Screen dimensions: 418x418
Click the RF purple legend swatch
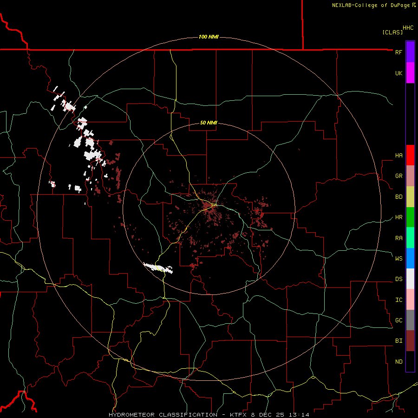pyautogui.click(x=410, y=52)
